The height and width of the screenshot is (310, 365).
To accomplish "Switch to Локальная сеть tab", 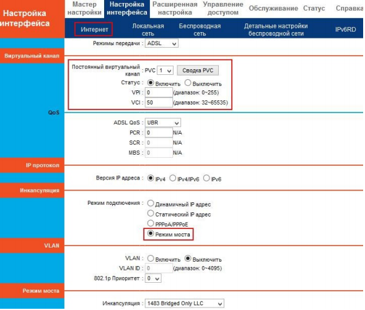I will (148, 30).
